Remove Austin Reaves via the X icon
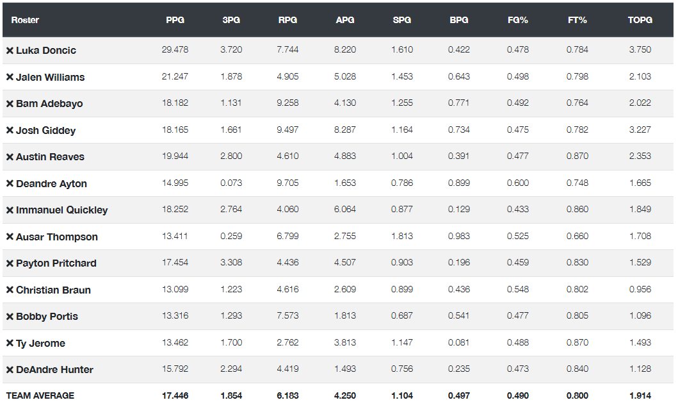678x416 pixels. pos(10,157)
